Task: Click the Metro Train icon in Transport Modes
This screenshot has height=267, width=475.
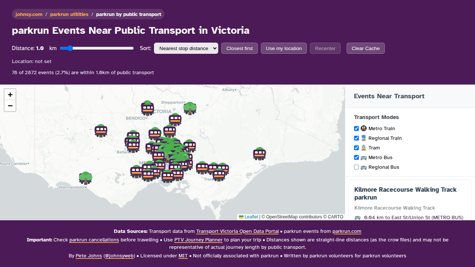Action: point(364,128)
